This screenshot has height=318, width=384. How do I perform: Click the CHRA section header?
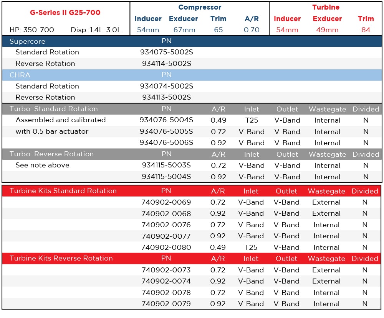(x=192, y=75)
